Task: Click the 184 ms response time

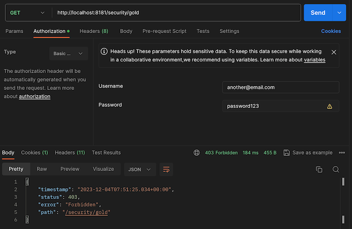Action: tap(250, 153)
